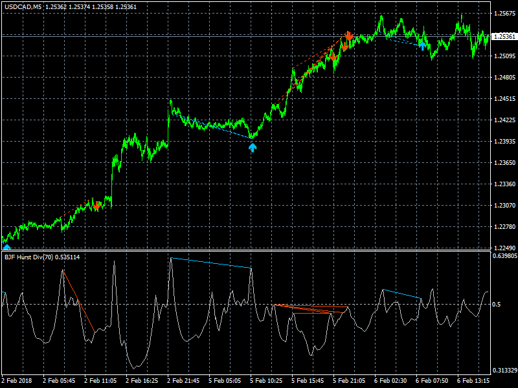Click the 1.24805 price scale value
The height and width of the screenshot is (388, 518).
(x=504, y=78)
